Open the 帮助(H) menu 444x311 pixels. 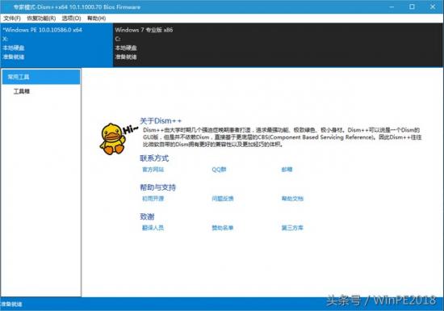(x=97, y=19)
